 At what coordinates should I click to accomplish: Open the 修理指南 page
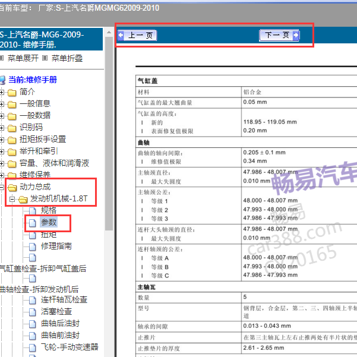point(56,246)
